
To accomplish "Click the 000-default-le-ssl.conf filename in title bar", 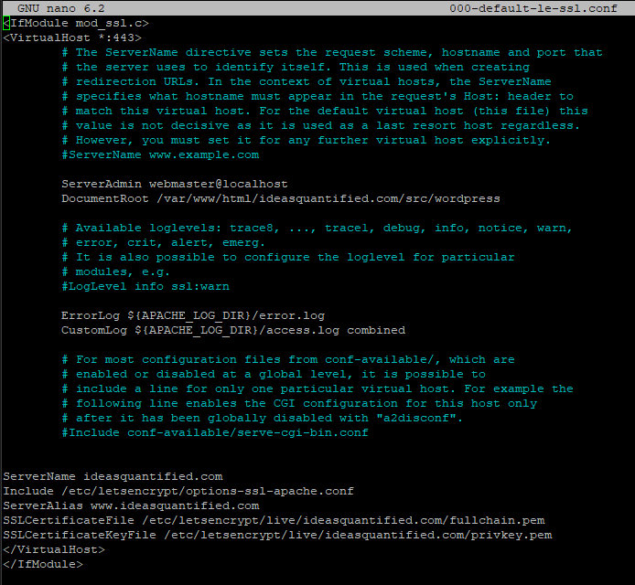I will point(533,8).
